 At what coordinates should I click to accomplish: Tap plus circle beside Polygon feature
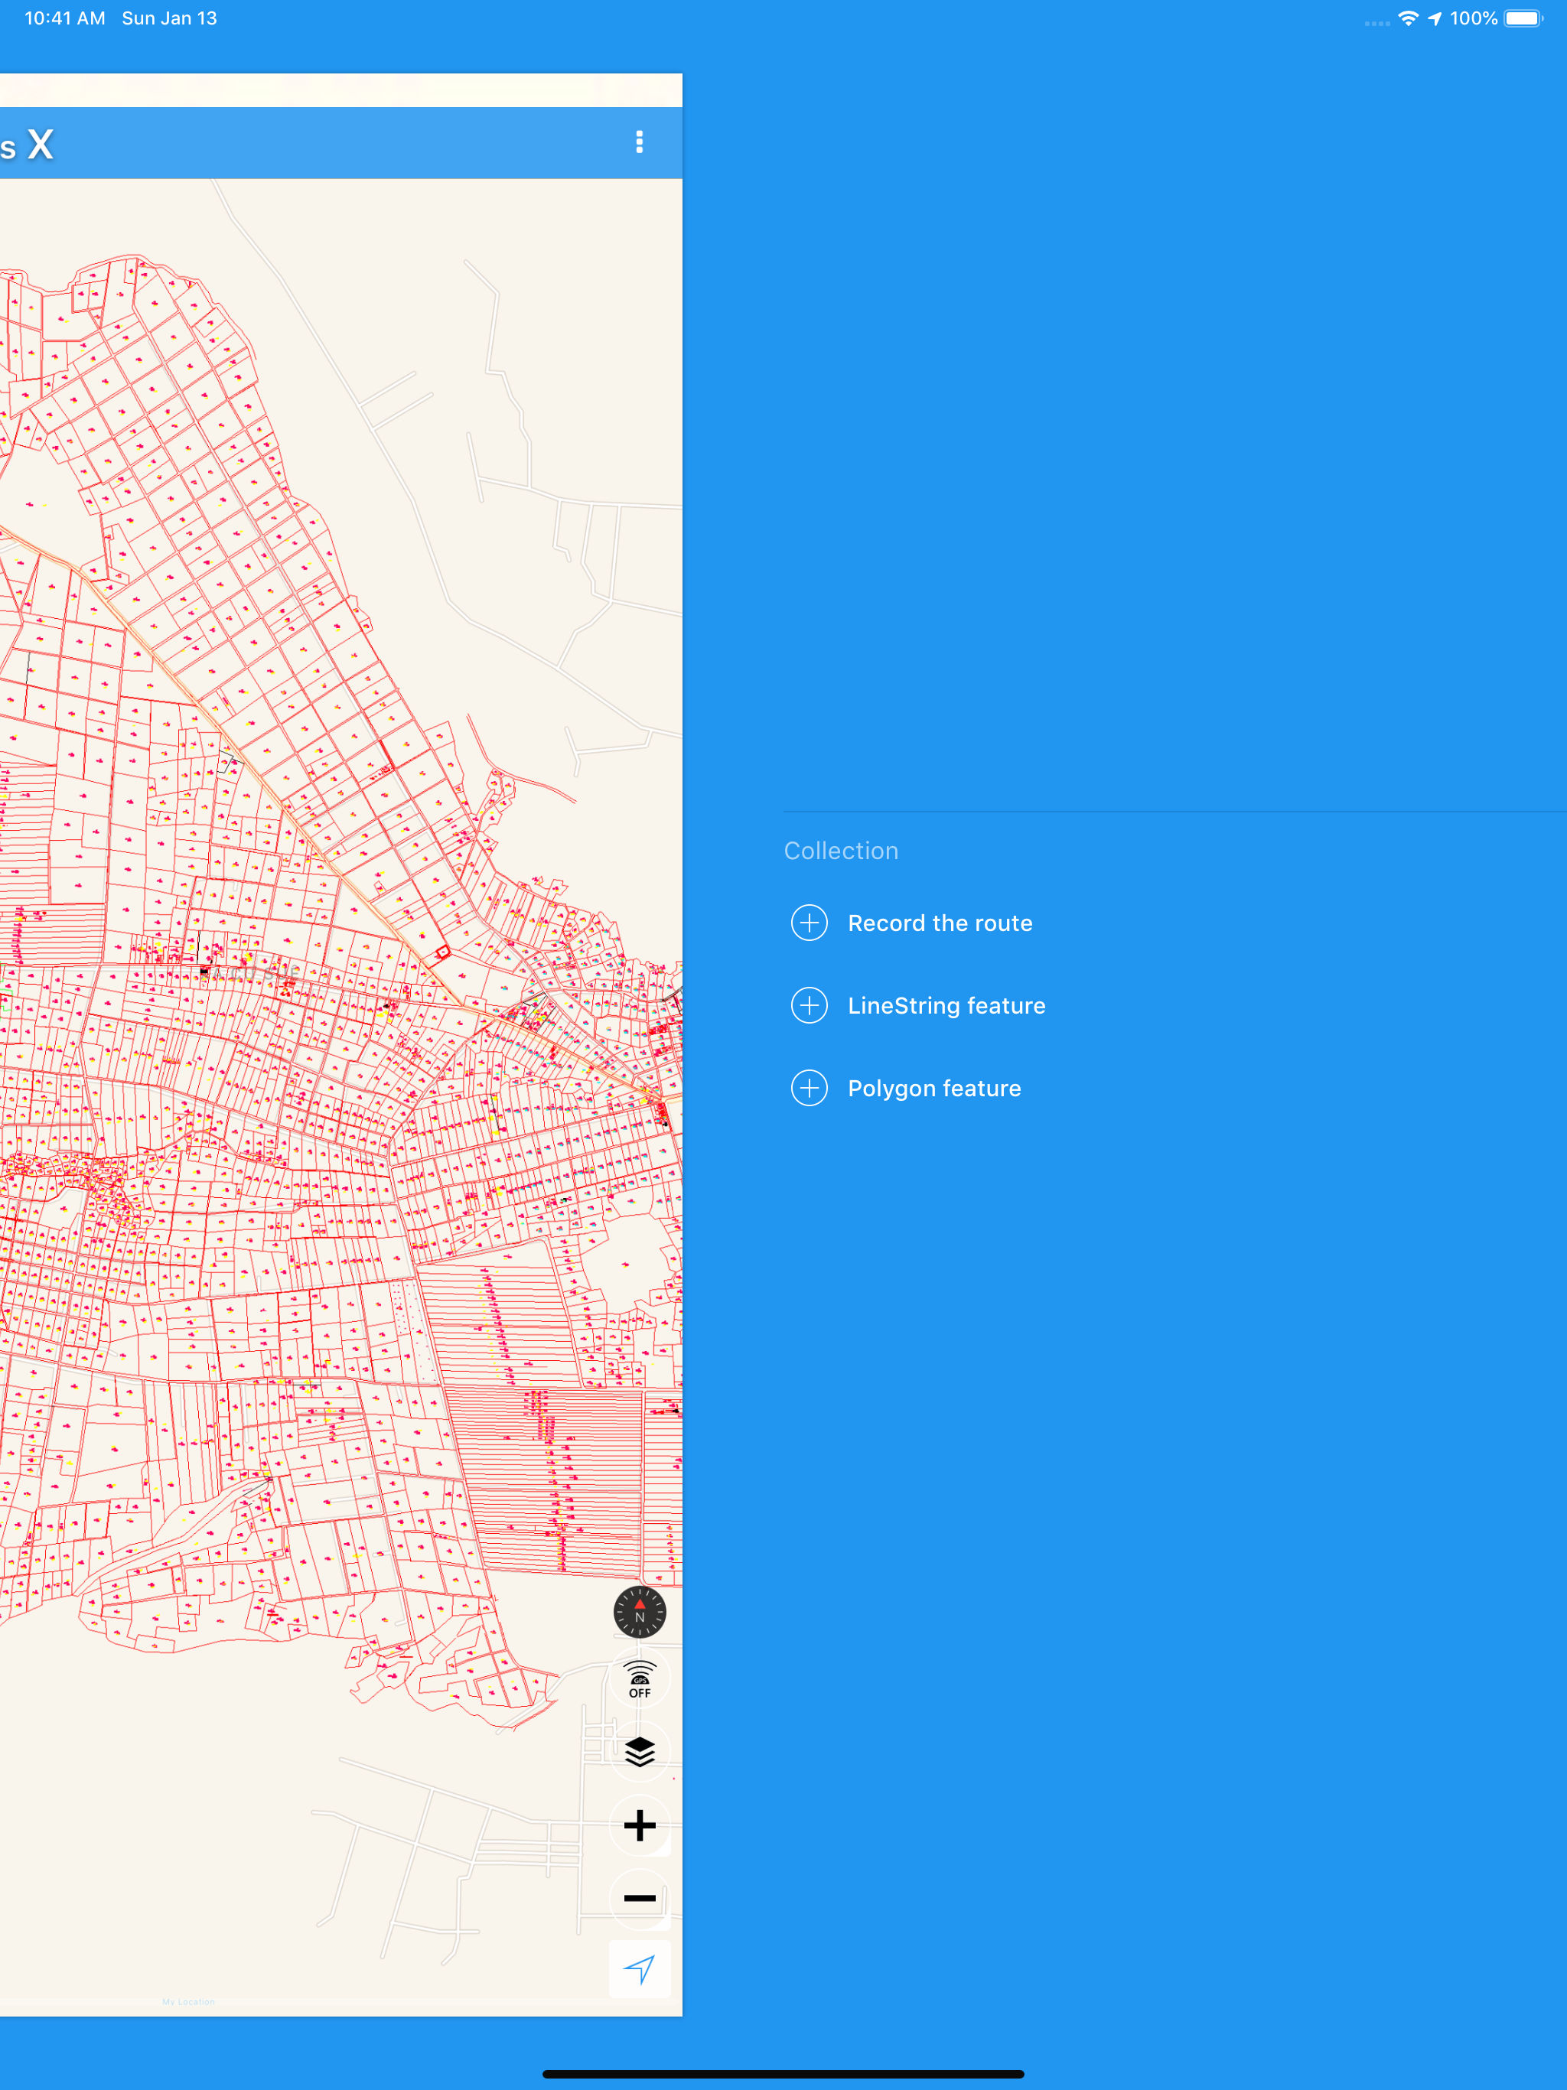[809, 1089]
